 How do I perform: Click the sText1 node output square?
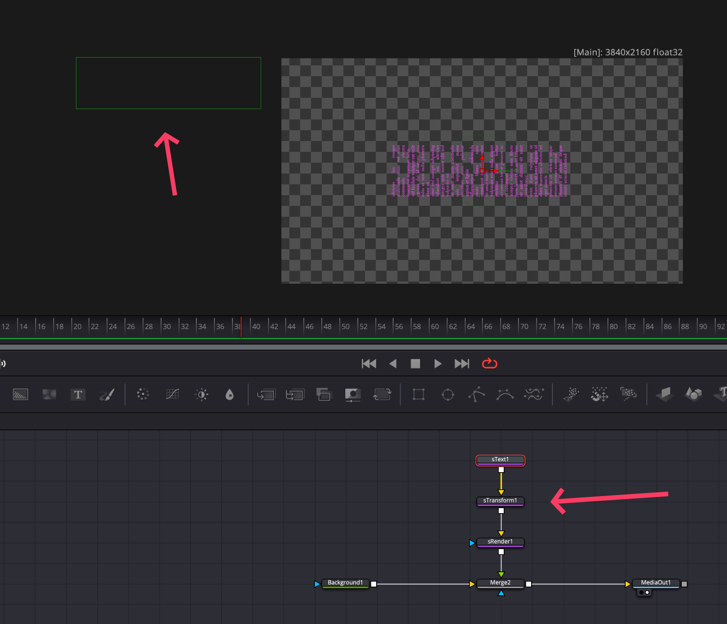pos(501,470)
